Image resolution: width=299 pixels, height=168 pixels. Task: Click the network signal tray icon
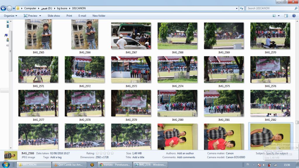point(275,165)
